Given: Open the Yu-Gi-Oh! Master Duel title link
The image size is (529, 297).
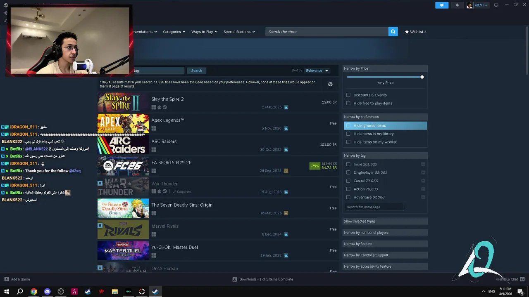Looking at the screenshot, I should 174,247.
